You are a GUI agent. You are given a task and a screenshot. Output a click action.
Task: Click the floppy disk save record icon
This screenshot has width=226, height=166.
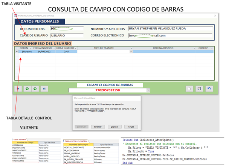pyautogui.click(x=199, y=88)
